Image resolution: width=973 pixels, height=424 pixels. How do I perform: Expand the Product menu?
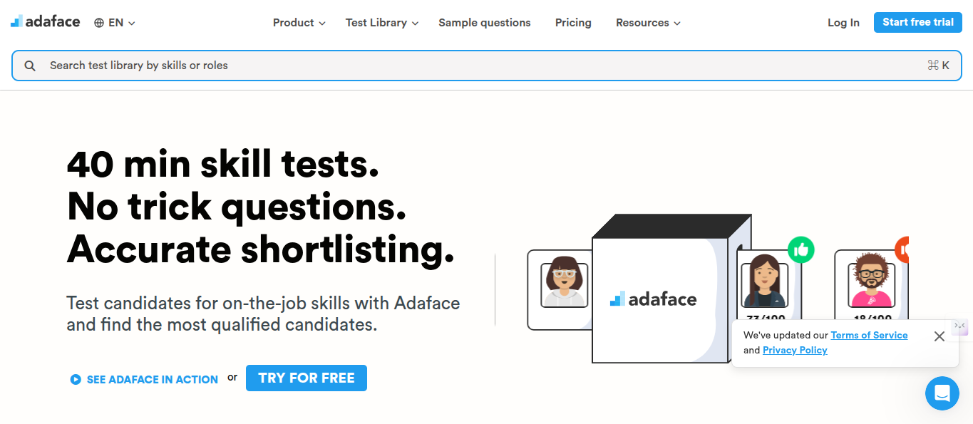[x=299, y=23]
